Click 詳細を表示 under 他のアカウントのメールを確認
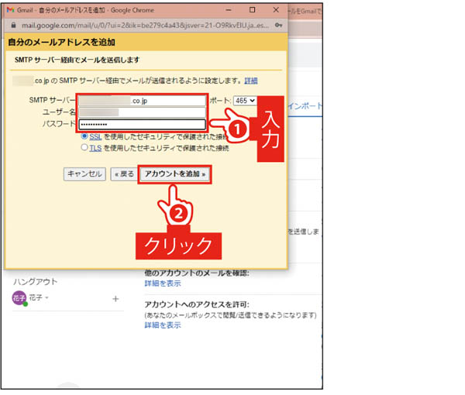The image size is (465, 395). (163, 284)
